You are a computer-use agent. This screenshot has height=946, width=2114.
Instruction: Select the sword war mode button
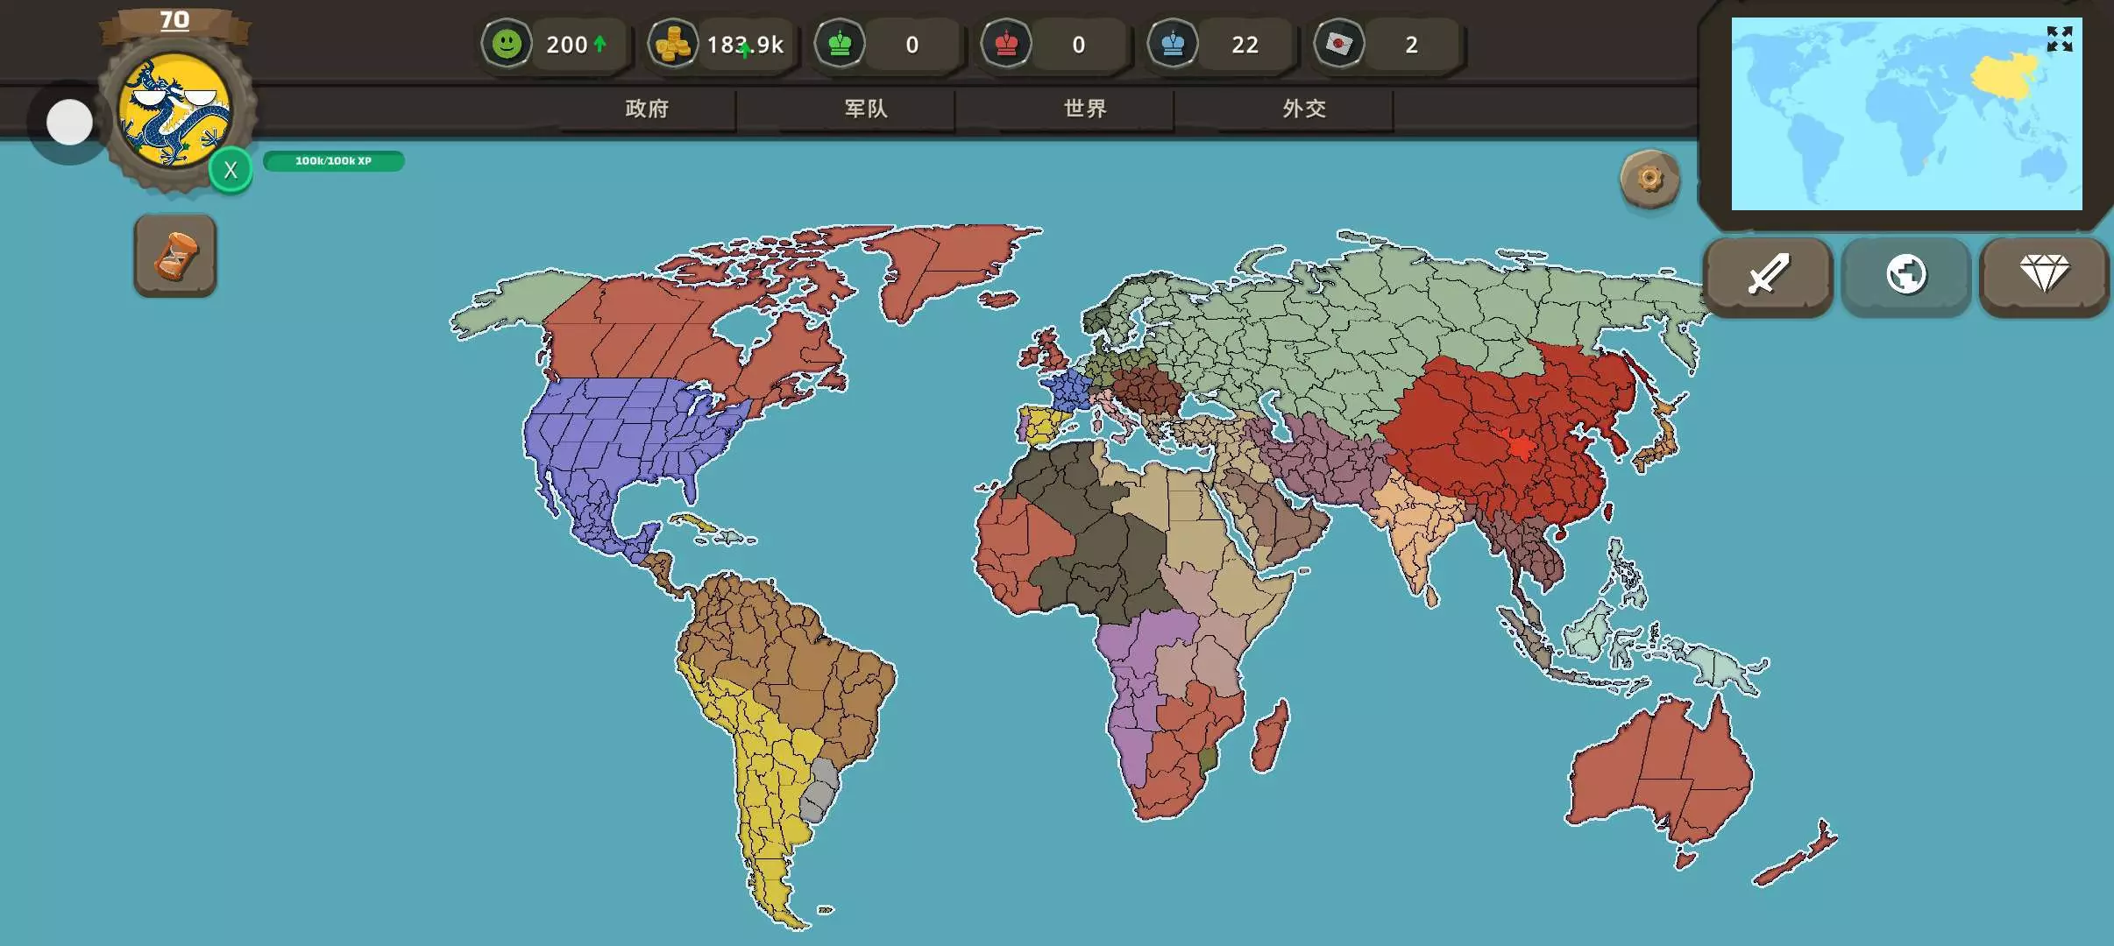point(1768,275)
